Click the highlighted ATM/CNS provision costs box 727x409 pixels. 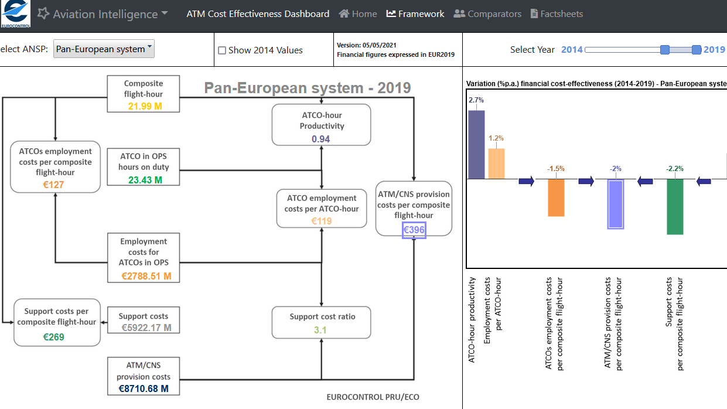coord(414,208)
